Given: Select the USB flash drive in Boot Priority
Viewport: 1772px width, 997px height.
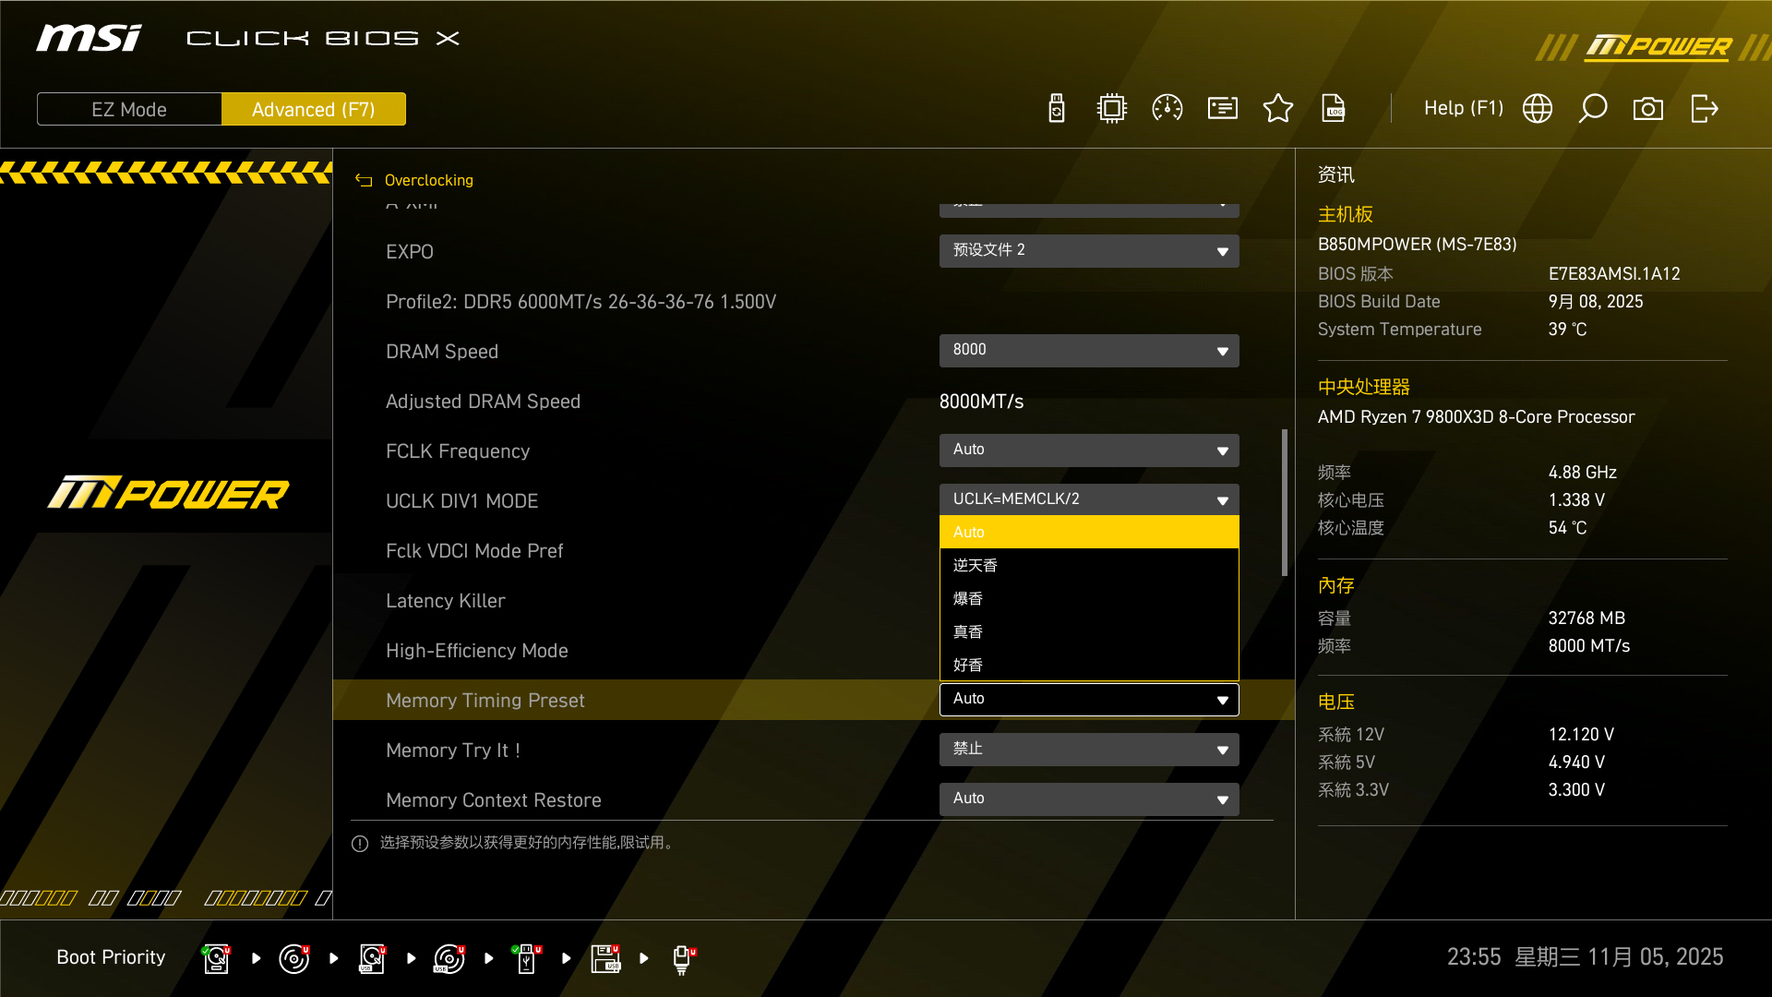Looking at the screenshot, I should coord(526,957).
